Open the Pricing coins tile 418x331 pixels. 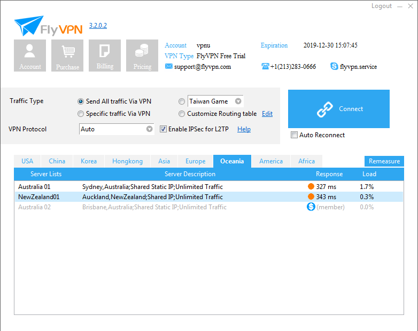pyautogui.click(x=142, y=56)
